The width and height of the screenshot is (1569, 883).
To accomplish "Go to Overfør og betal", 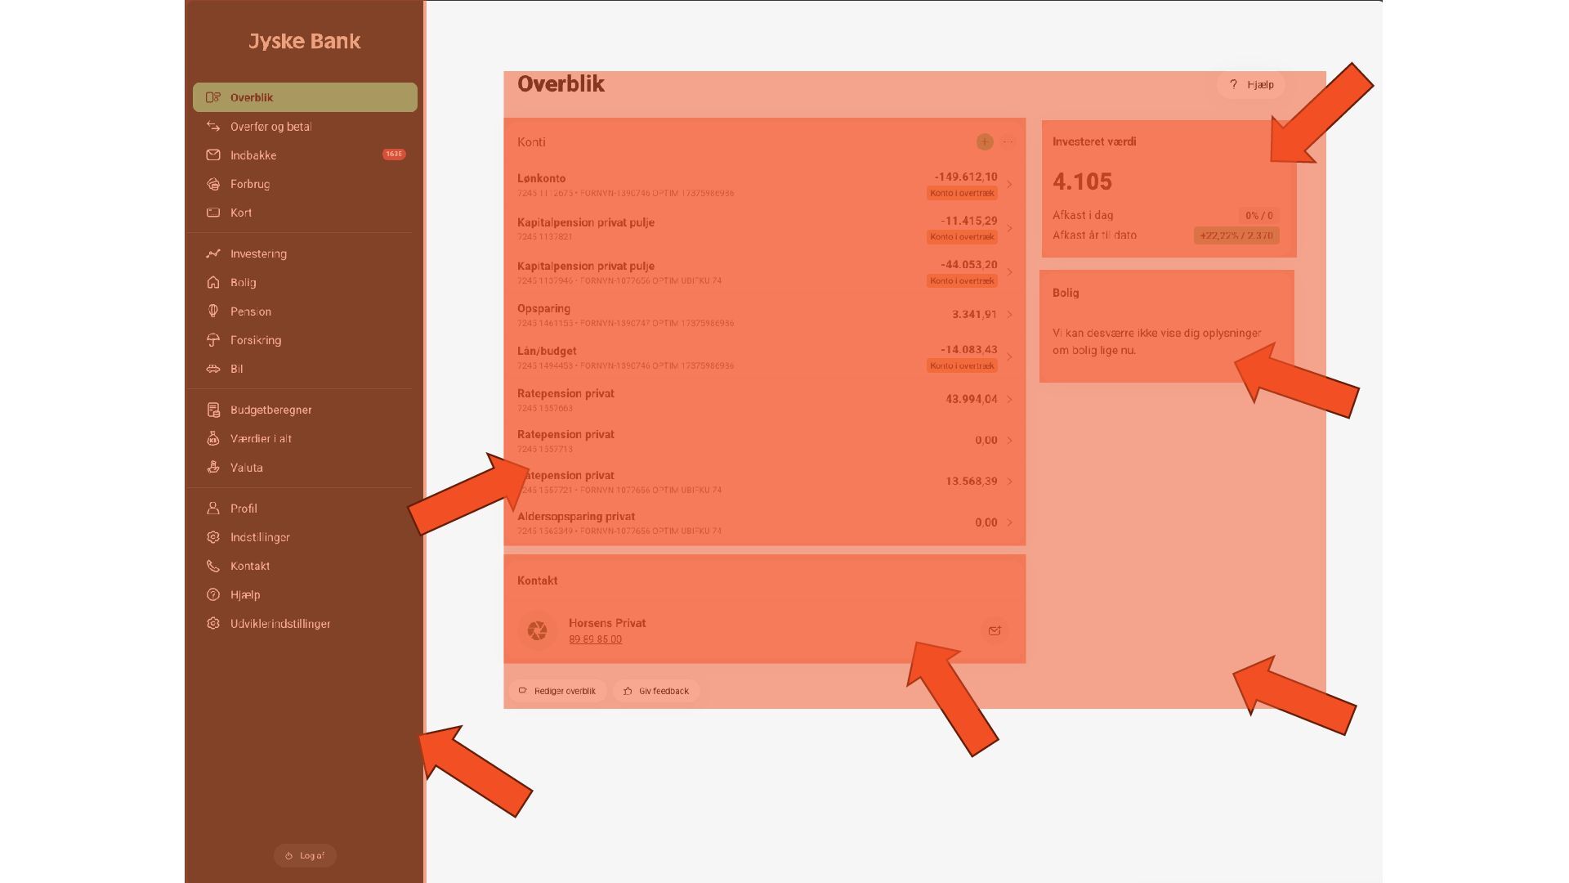I will pos(270,127).
